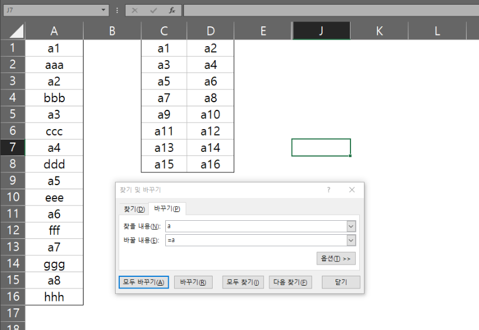Viewport: 479px width, 330px height.
Task: Close the Find and Replace dialog
Action: click(352, 190)
